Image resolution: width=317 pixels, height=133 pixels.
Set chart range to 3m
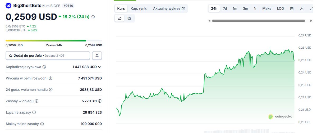(245, 8)
